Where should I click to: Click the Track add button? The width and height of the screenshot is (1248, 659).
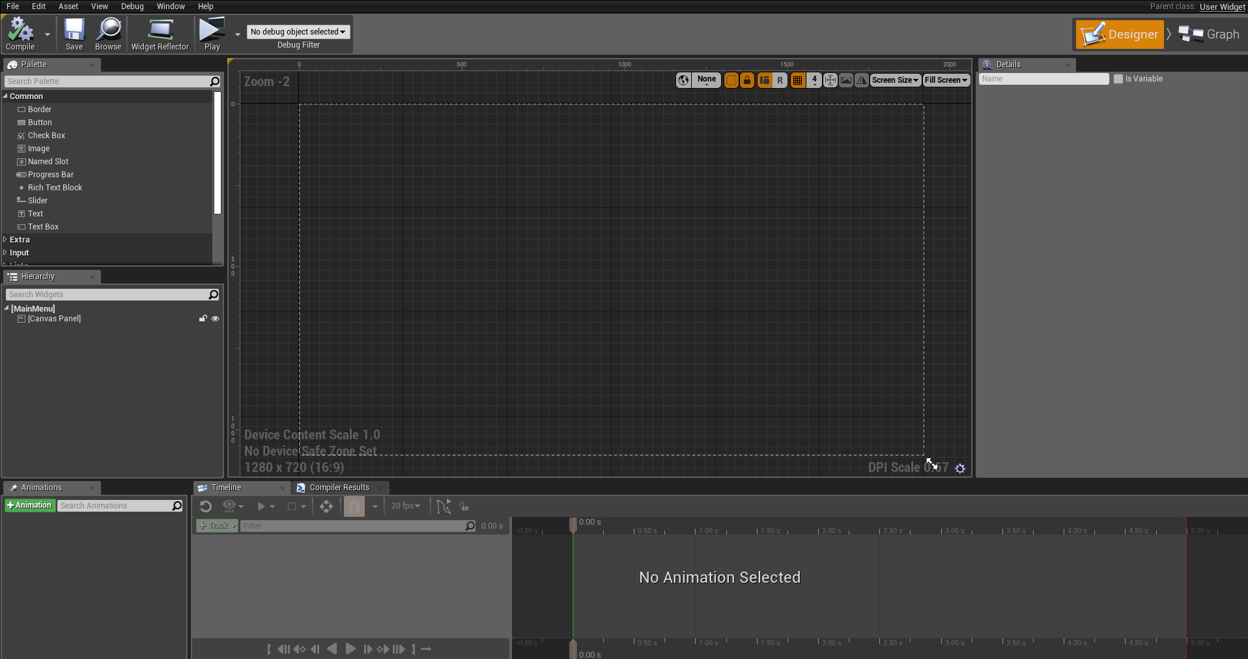pyautogui.click(x=218, y=525)
